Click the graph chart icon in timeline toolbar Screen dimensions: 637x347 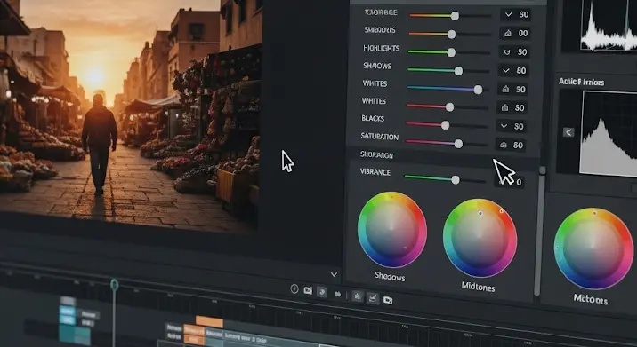coord(373,298)
